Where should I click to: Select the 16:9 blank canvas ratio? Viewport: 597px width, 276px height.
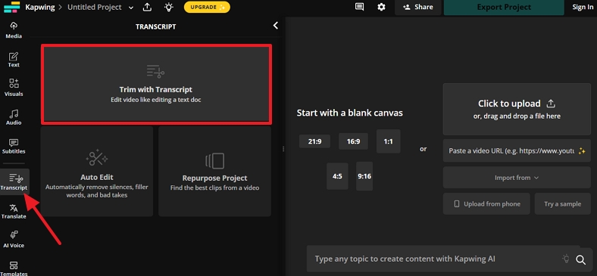coord(353,141)
